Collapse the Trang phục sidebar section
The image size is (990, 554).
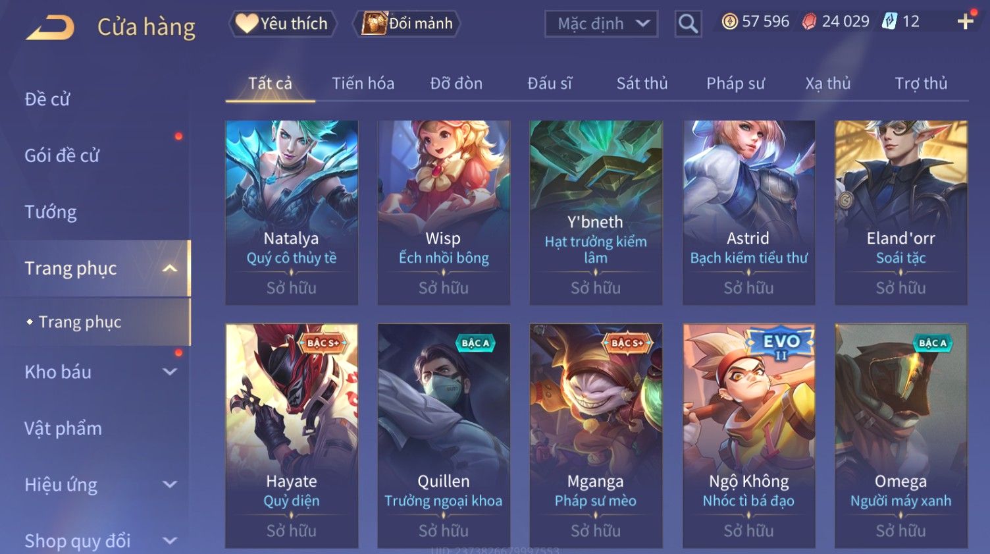(x=169, y=268)
